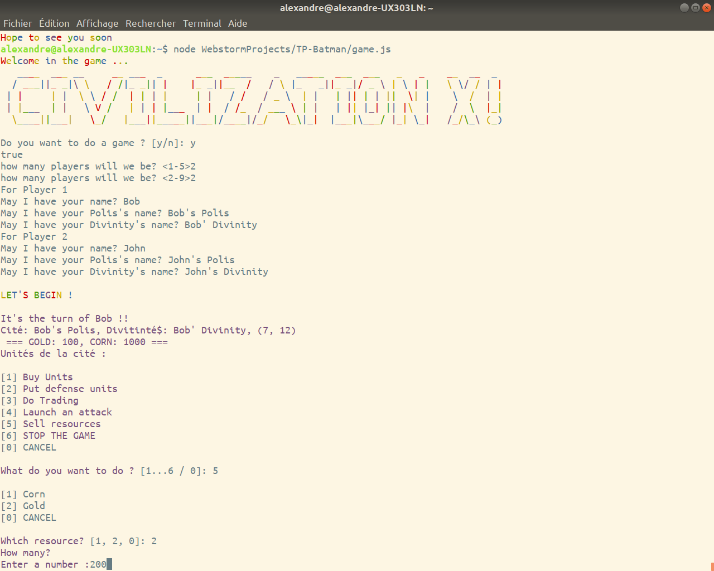714x571 pixels.
Task: Click the CIVILIZATION X ASCII banner
Action: click(x=255, y=99)
